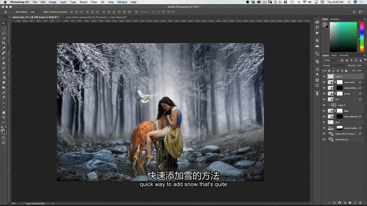The image size is (367, 206).
Task: Click the Opacity value field
Action: [x=359, y=66]
